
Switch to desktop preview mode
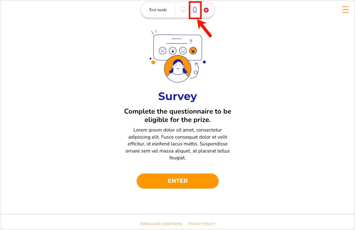(183, 10)
